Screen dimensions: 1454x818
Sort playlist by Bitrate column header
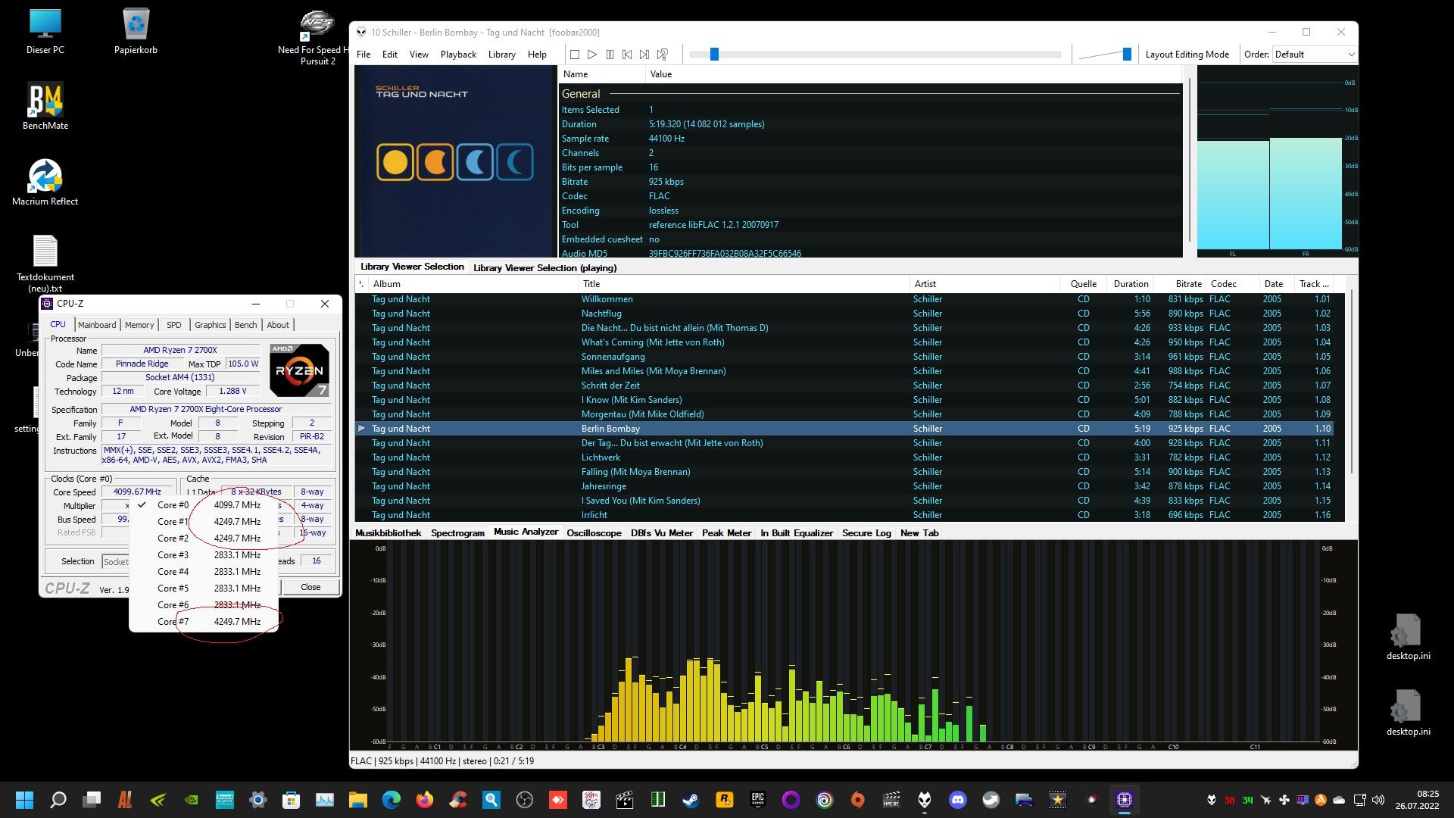(x=1180, y=284)
